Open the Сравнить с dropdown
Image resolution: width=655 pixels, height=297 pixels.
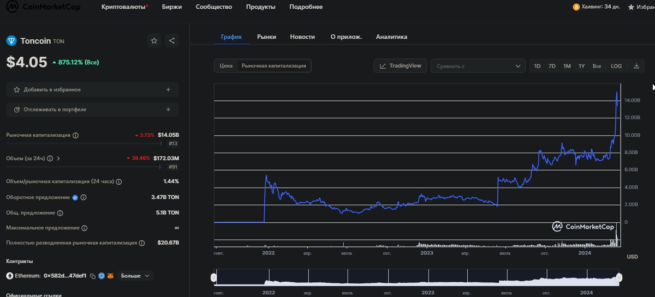click(478, 66)
